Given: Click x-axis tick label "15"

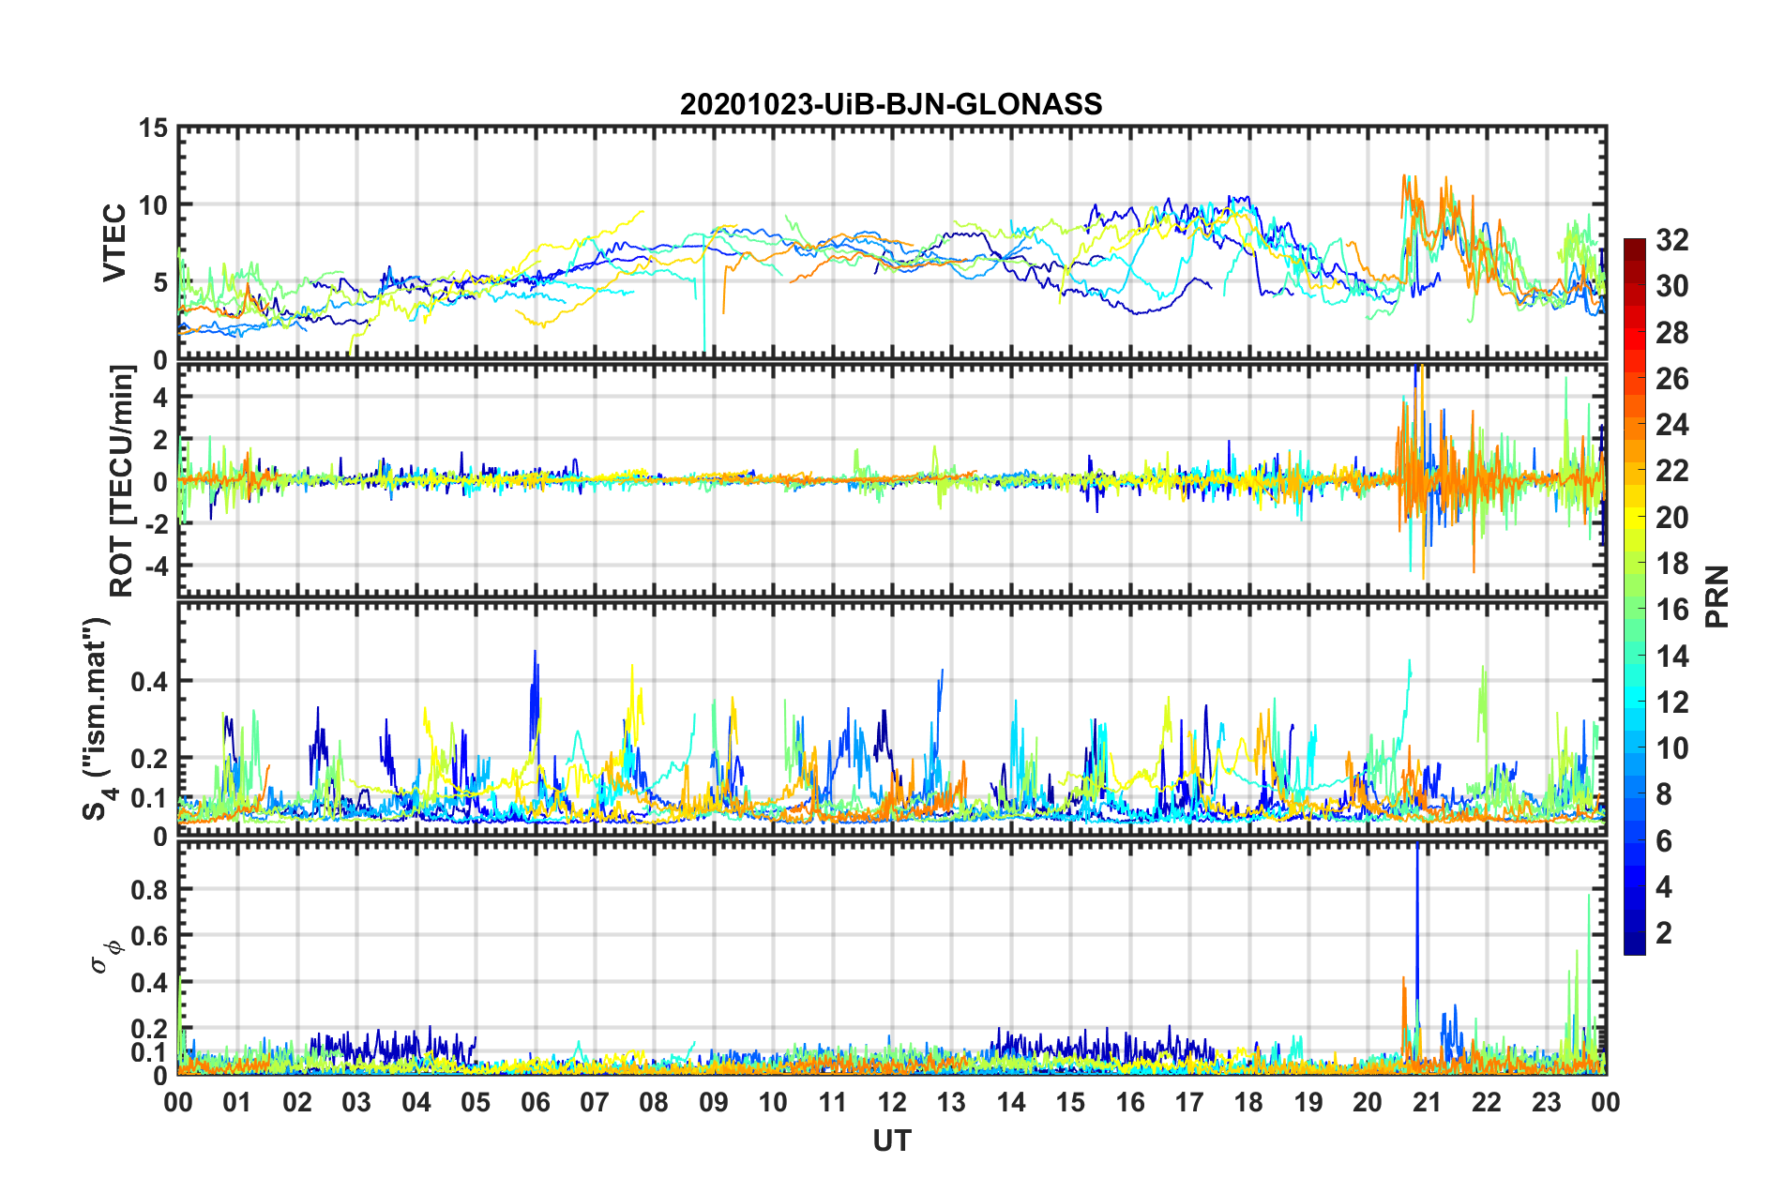Looking at the screenshot, I should [1070, 1102].
